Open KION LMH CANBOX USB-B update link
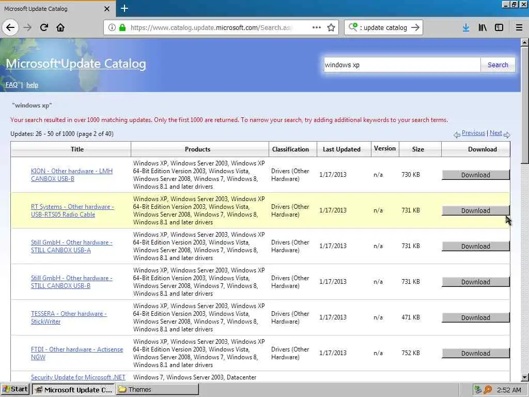This screenshot has width=529, height=397. pyautogui.click(x=71, y=175)
